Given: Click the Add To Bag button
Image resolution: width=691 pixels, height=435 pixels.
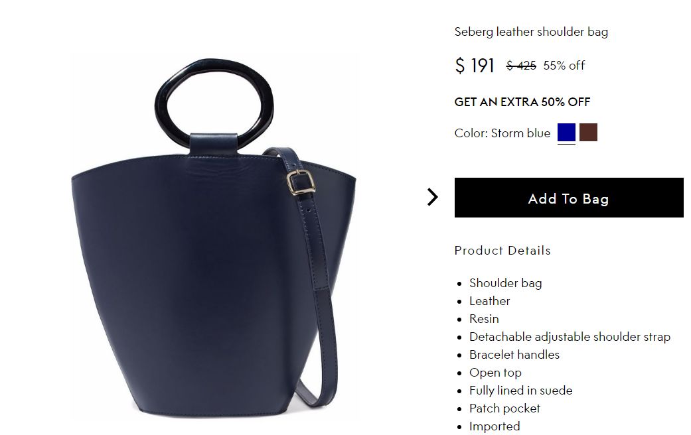Looking at the screenshot, I should [569, 198].
